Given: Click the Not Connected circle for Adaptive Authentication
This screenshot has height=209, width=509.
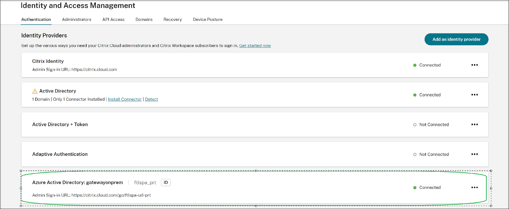Looking at the screenshot, I should pyautogui.click(x=415, y=155).
